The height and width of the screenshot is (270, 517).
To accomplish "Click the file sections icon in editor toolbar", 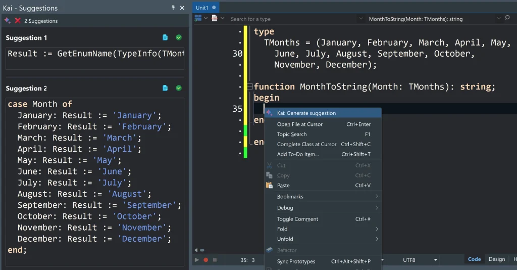I will coord(215,18).
